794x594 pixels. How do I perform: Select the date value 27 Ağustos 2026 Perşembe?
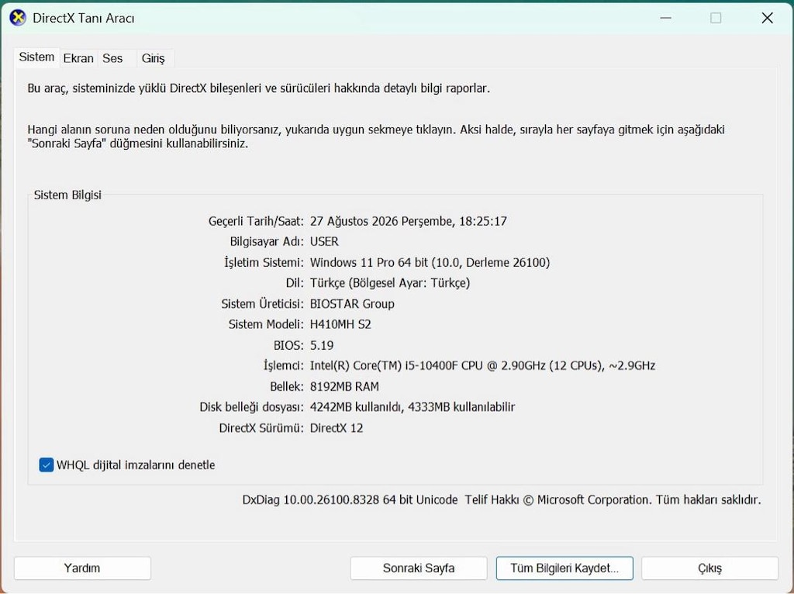click(383, 221)
